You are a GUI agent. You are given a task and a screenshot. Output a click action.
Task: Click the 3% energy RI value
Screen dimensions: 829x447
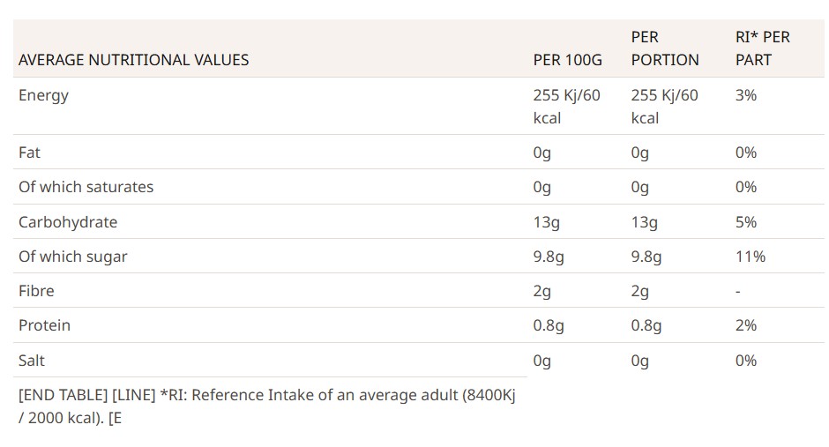click(x=746, y=95)
